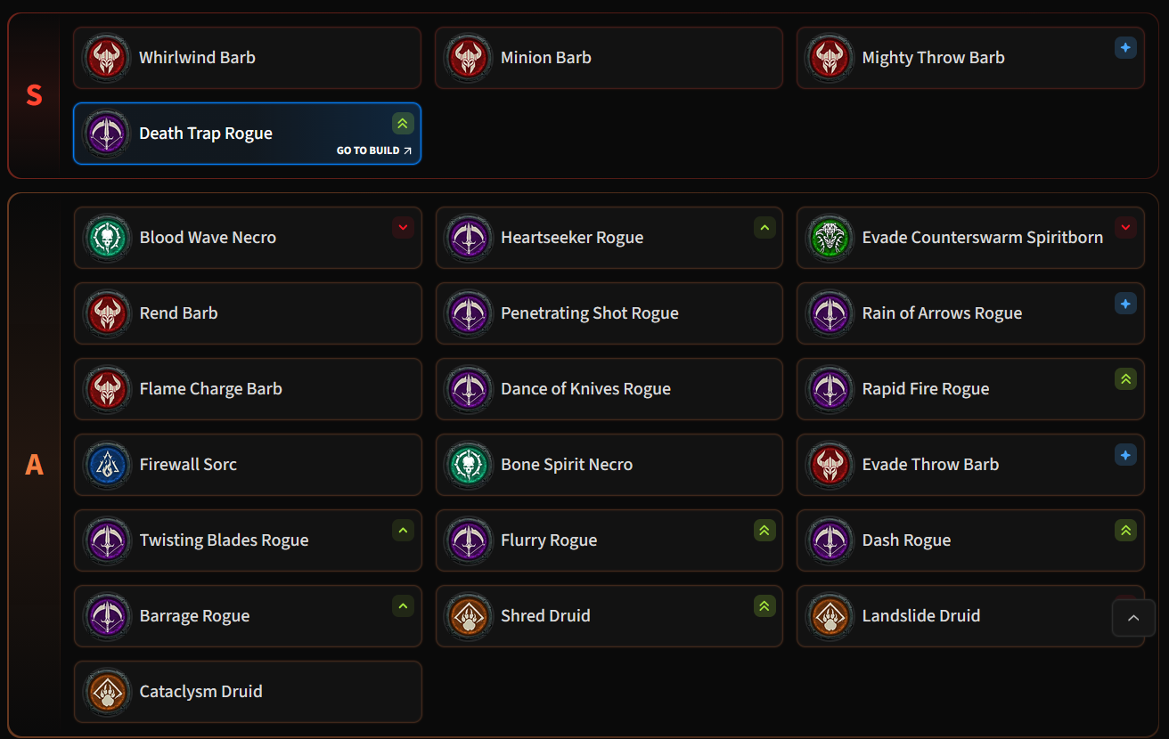Click the blue star badge on Evade Throw Barb
This screenshot has width=1169, height=739.
tap(1125, 455)
